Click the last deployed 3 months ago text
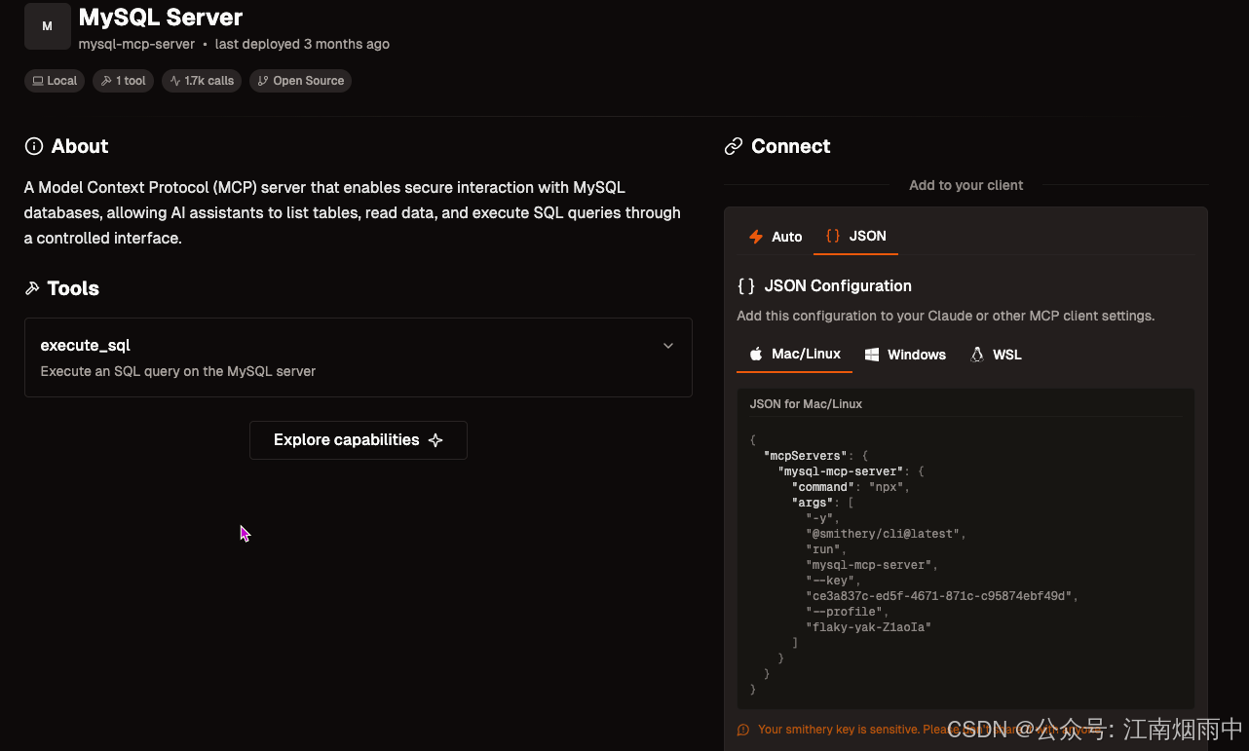 pyautogui.click(x=302, y=44)
